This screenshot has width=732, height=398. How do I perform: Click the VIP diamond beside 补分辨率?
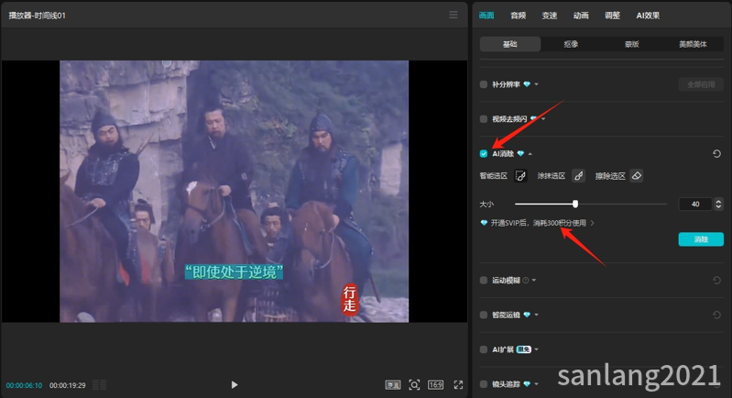527,84
